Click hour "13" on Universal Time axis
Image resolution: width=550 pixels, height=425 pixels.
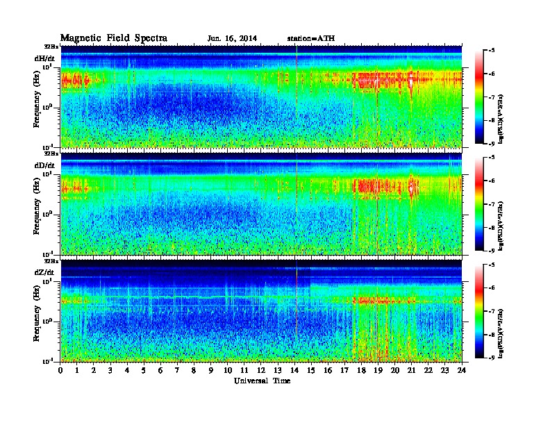click(x=278, y=371)
